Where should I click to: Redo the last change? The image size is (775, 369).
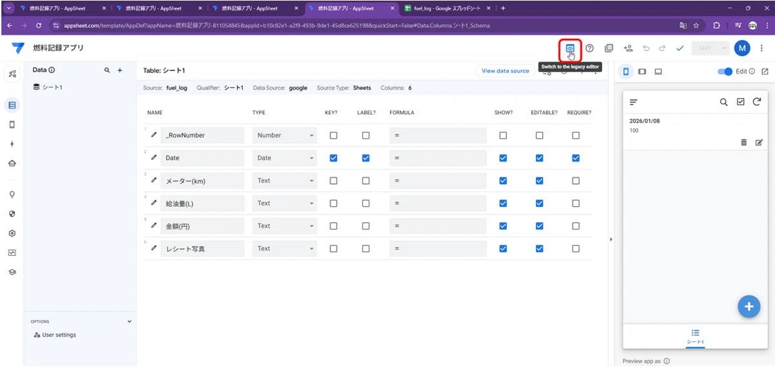pyautogui.click(x=662, y=48)
